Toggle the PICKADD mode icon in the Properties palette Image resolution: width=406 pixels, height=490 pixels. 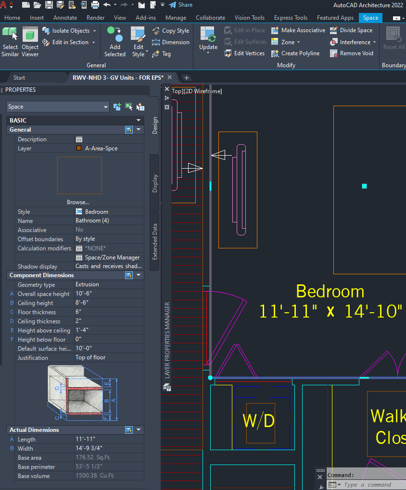click(x=117, y=107)
